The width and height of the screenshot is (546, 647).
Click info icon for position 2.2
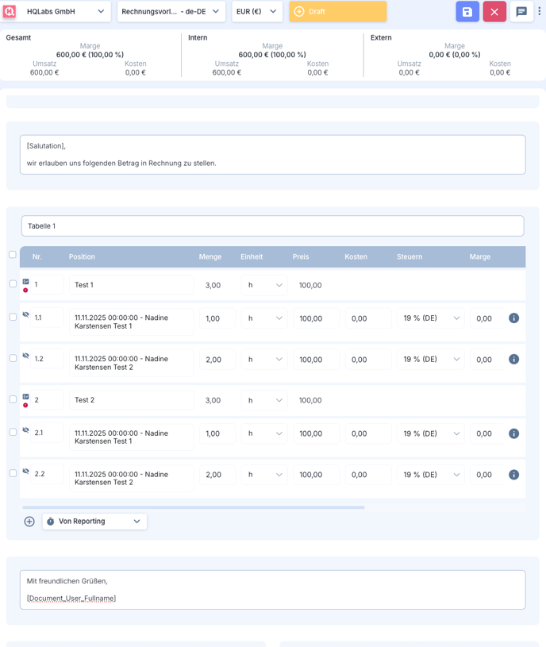513,475
